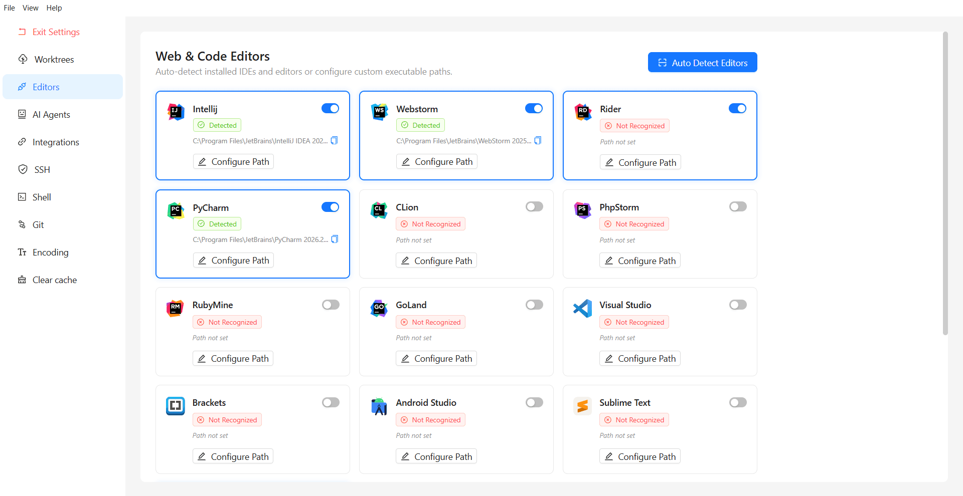The height and width of the screenshot is (496, 963).
Task: Select the Git settings section
Action: pyautogui.click(x=63, y=224)
